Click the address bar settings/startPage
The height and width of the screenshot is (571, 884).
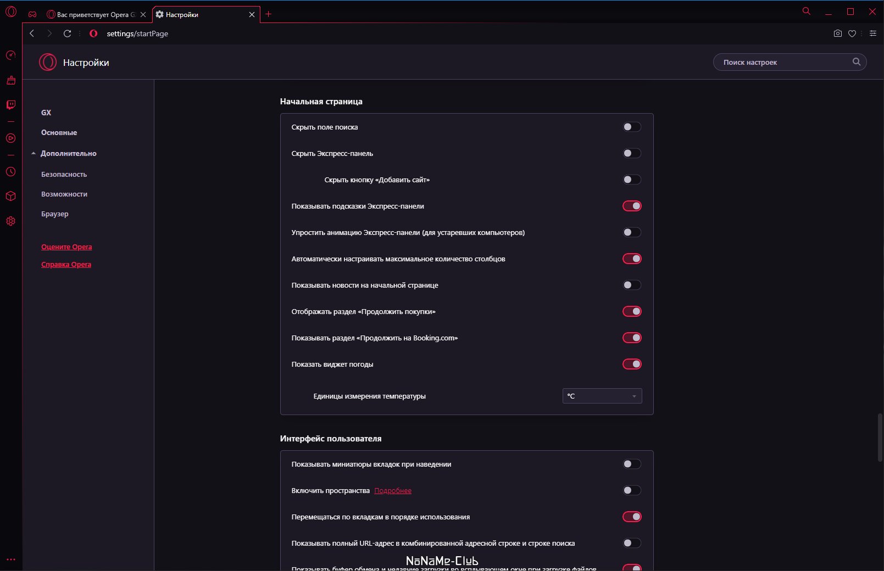(x=137, y=33)
